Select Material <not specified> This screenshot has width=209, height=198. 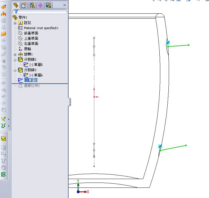(x=41, y=28)
